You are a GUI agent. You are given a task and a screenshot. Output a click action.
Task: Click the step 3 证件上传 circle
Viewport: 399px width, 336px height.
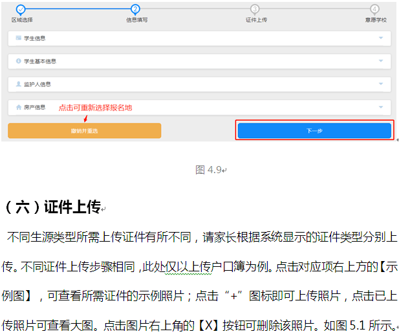(255, 9)
